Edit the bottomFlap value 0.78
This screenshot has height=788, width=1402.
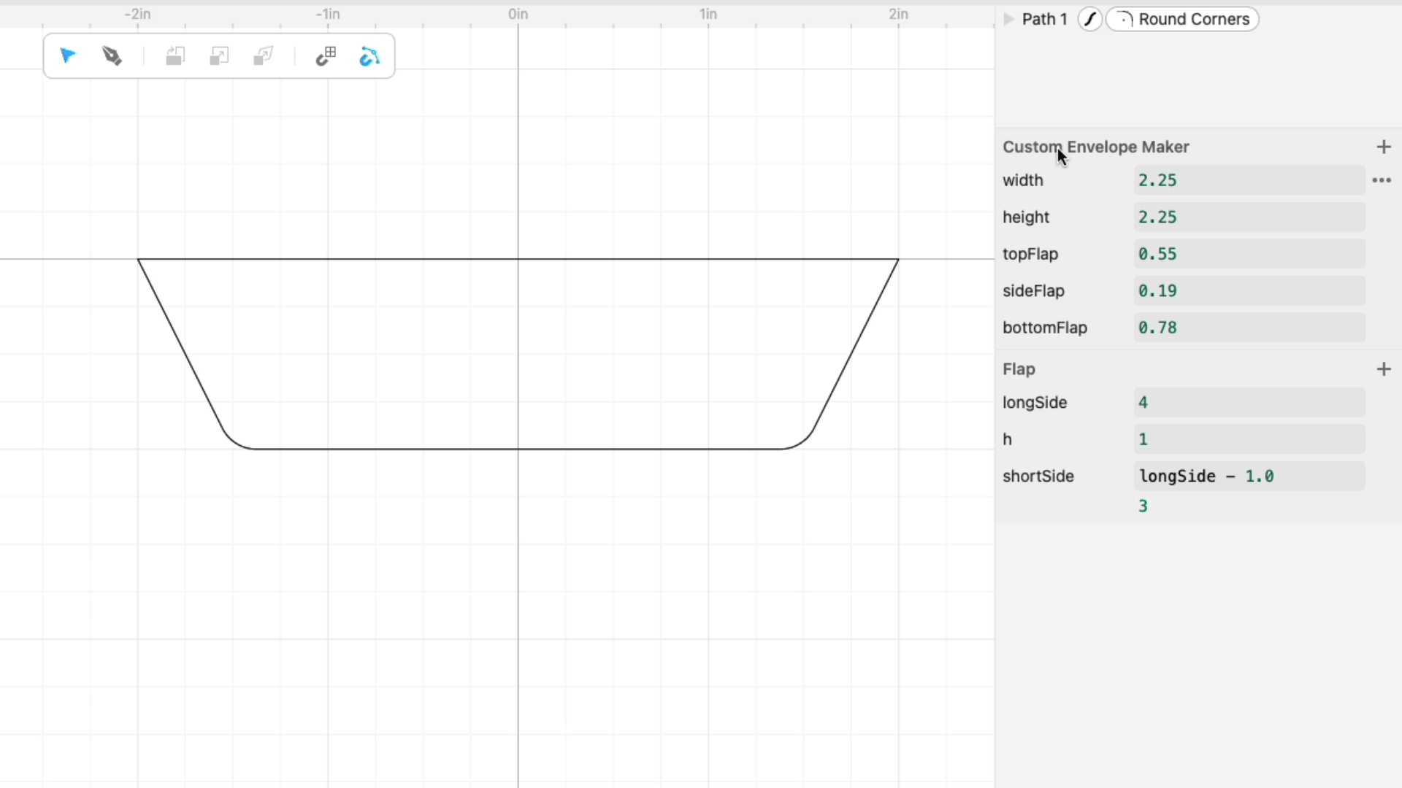coord(1249,328)
